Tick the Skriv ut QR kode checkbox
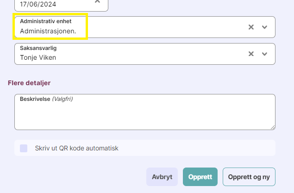294x193 pixels. click(24, 148)
